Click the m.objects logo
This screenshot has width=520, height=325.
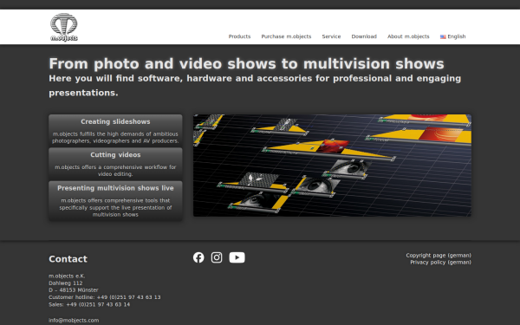pyautogui.click(x=64, y=27)
